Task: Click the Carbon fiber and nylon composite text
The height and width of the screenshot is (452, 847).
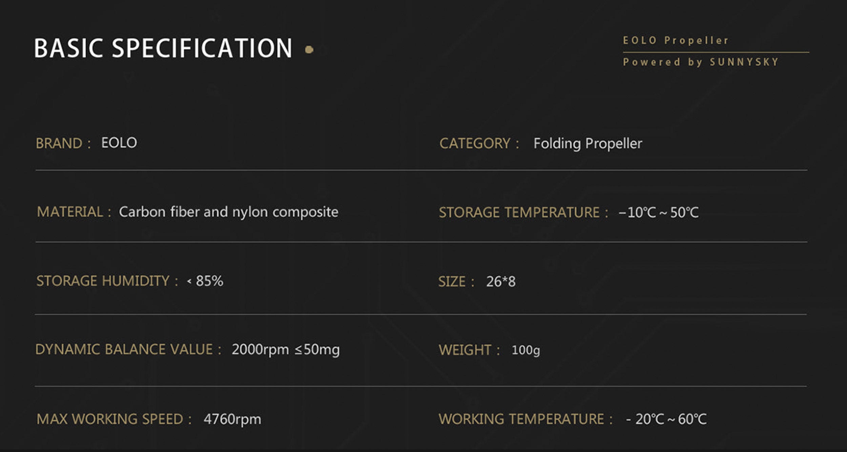Action: pos(228,212)
